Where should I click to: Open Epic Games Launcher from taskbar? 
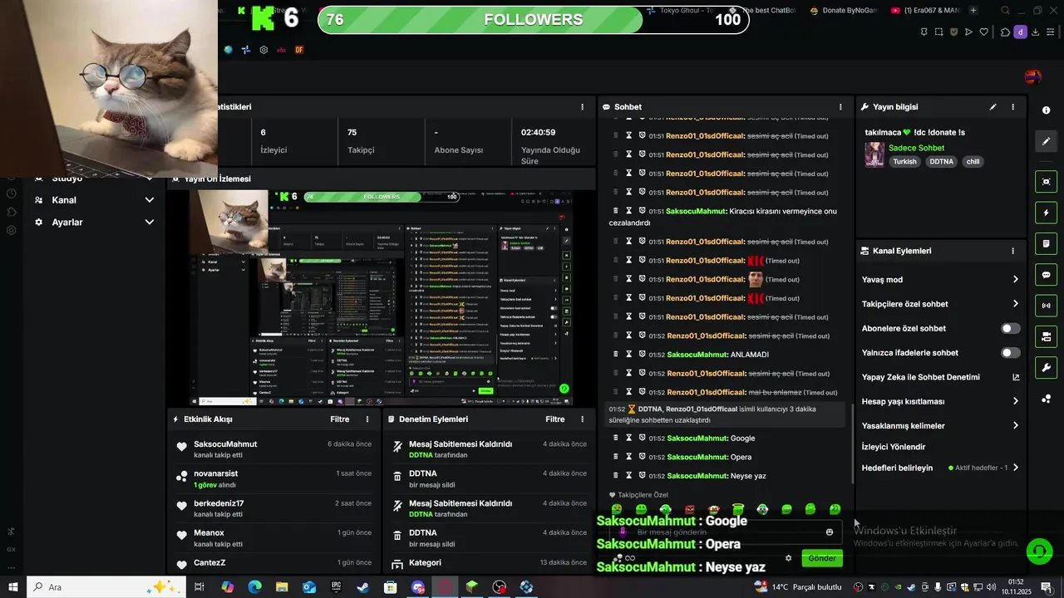pos(336,587)
